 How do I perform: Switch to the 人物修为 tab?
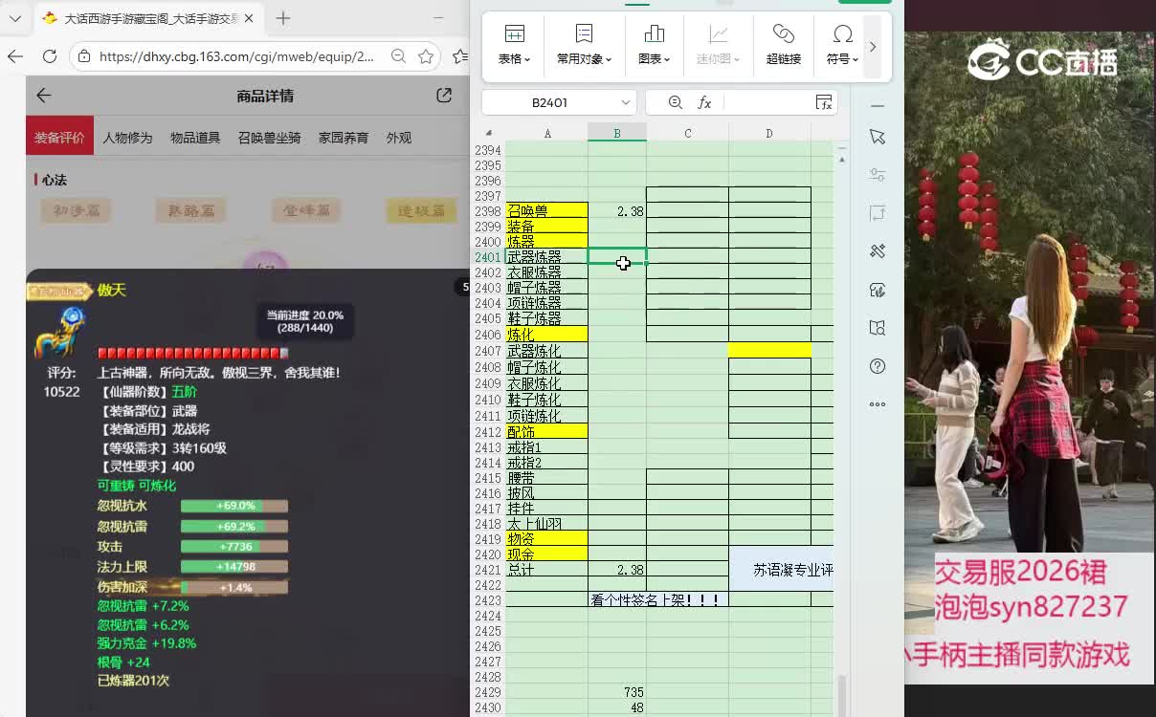(127, 138)
